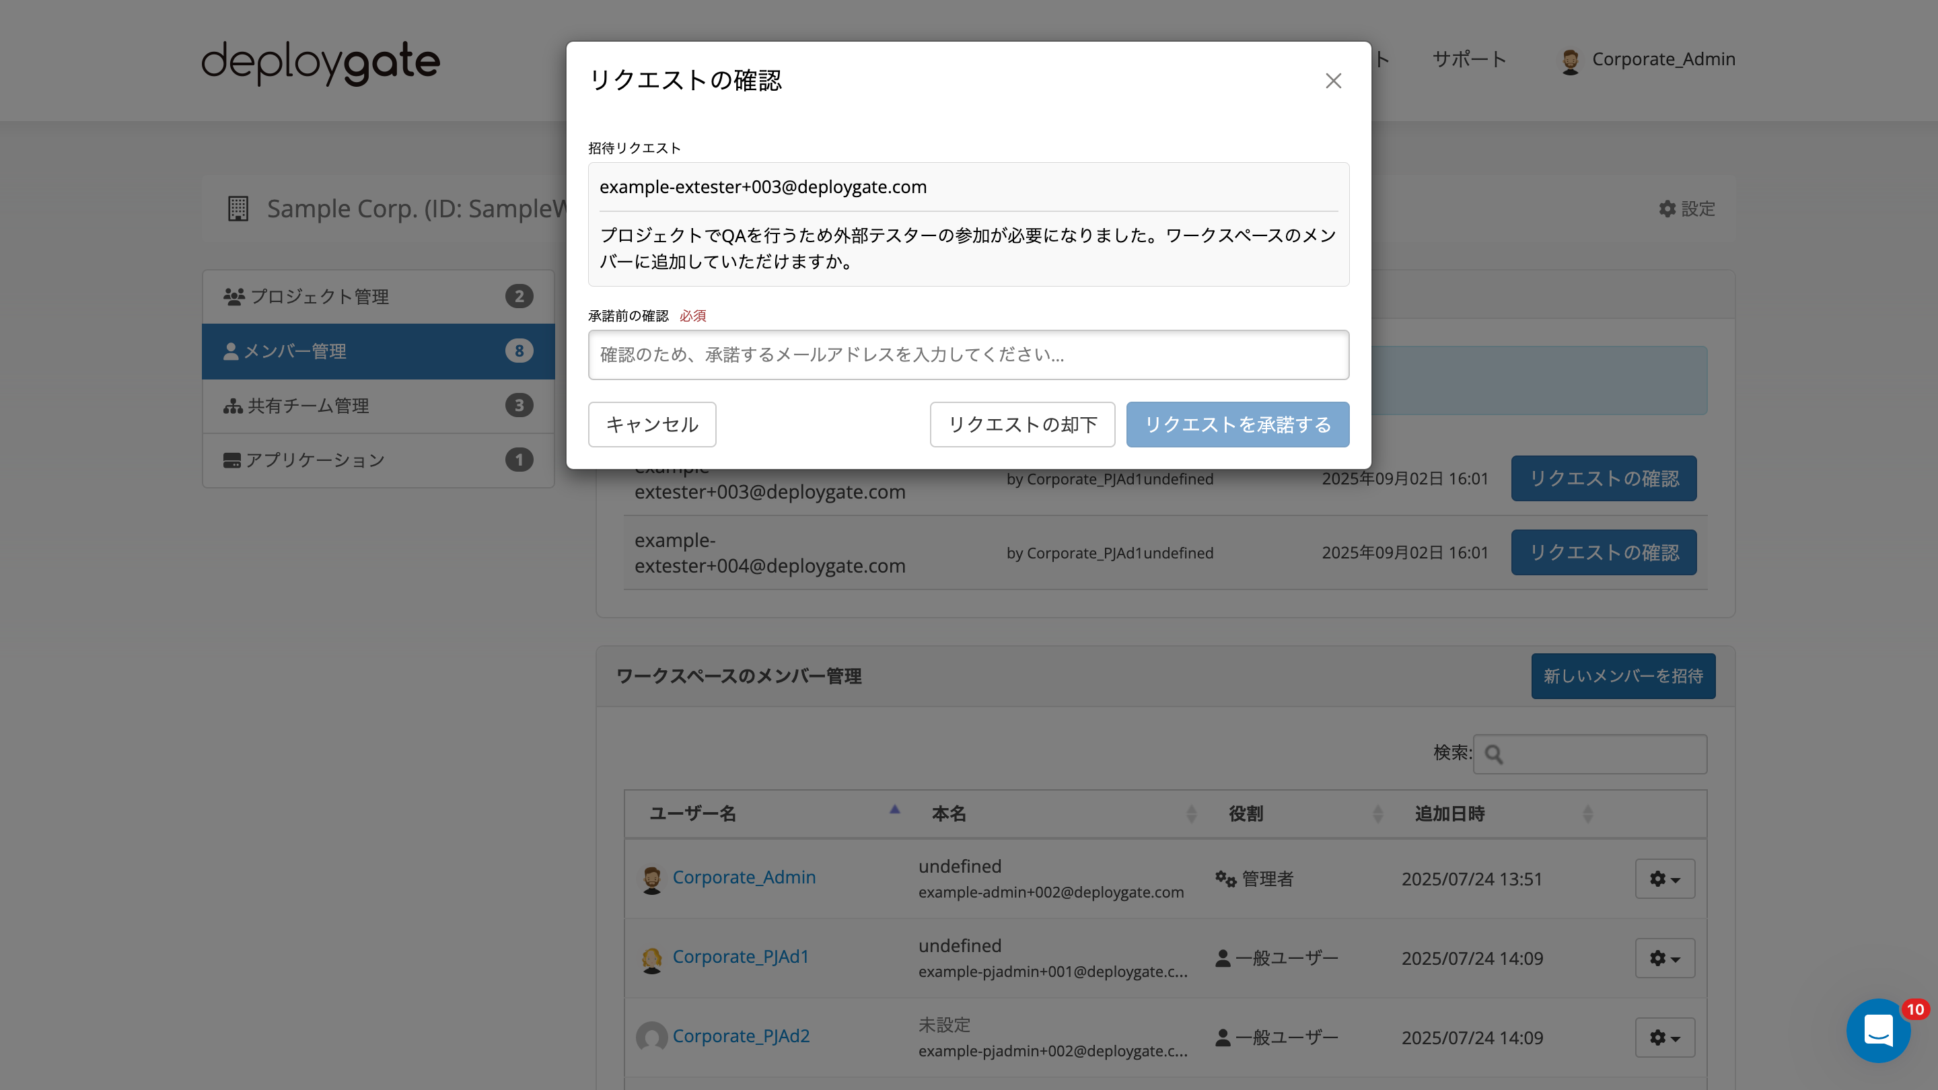Image resolution: width=1938 pixels, height=1090 pixels.
Task: Click the deploygate logo
Action: coord(319,62)
